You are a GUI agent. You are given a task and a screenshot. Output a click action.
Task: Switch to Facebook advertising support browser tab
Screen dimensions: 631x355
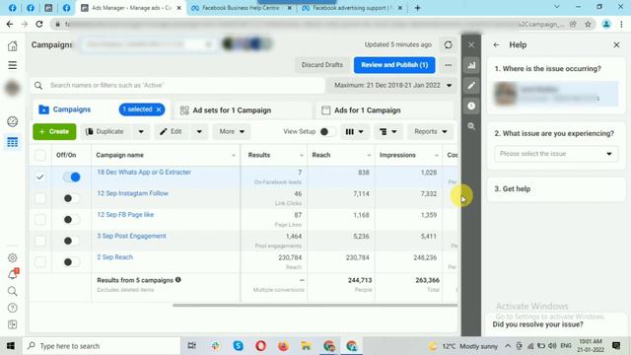(351, 8)
